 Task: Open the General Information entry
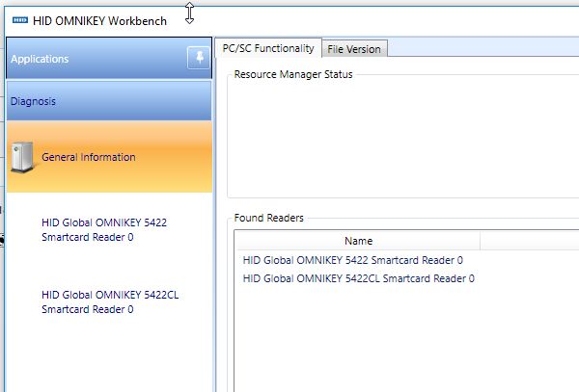coord(88,157)
